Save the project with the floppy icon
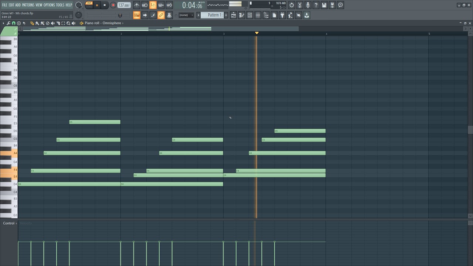The image size is (473, 266). click(324, 5)
